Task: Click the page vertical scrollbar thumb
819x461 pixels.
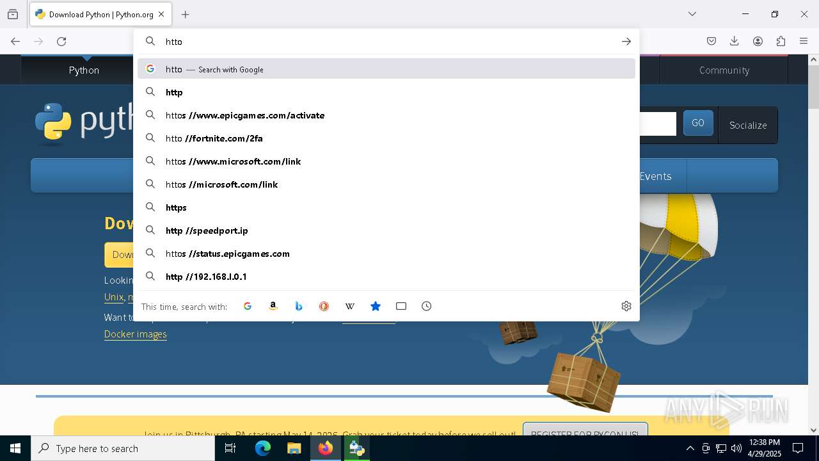Action: pyautogui.click(x=813, y=87)
